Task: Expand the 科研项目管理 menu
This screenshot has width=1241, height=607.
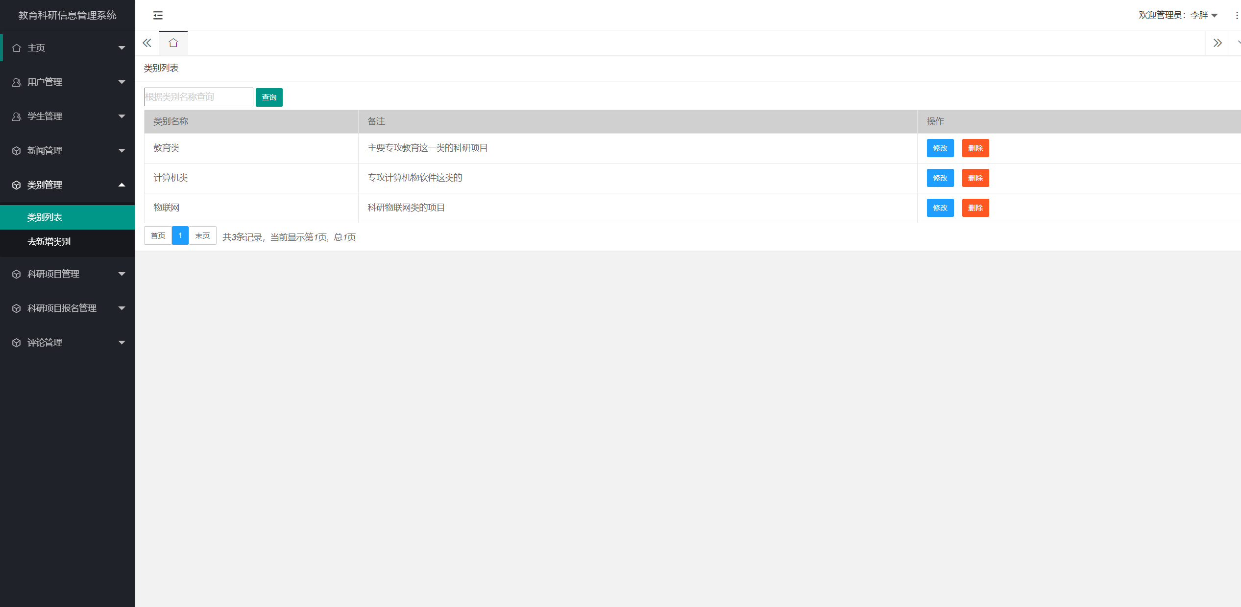Action: [x=67, y=274]
